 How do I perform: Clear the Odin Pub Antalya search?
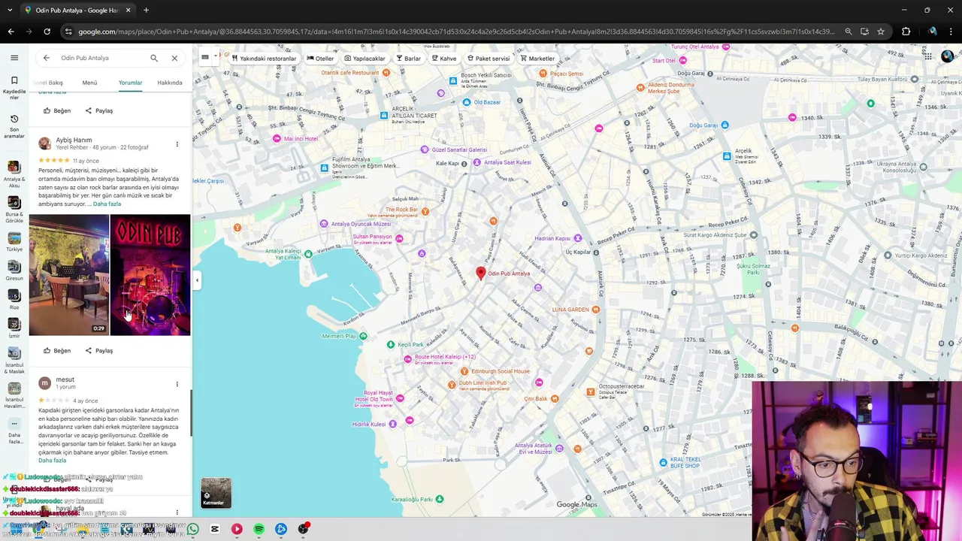tap(174, 58)
